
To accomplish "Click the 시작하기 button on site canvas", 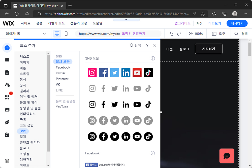I will click(x=209, y=49).
